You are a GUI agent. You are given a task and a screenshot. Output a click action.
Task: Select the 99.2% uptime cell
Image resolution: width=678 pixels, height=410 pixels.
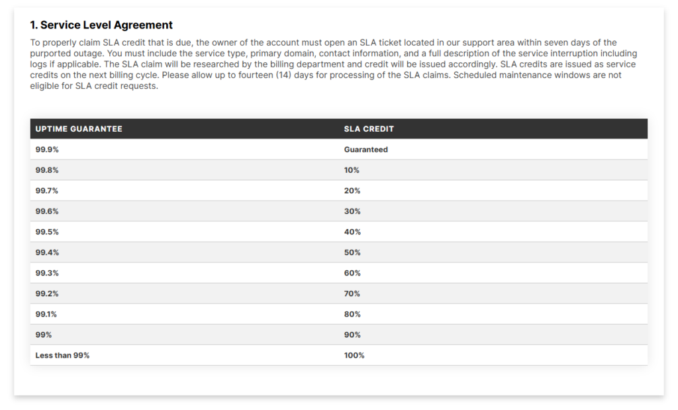(x=47, y=293)
